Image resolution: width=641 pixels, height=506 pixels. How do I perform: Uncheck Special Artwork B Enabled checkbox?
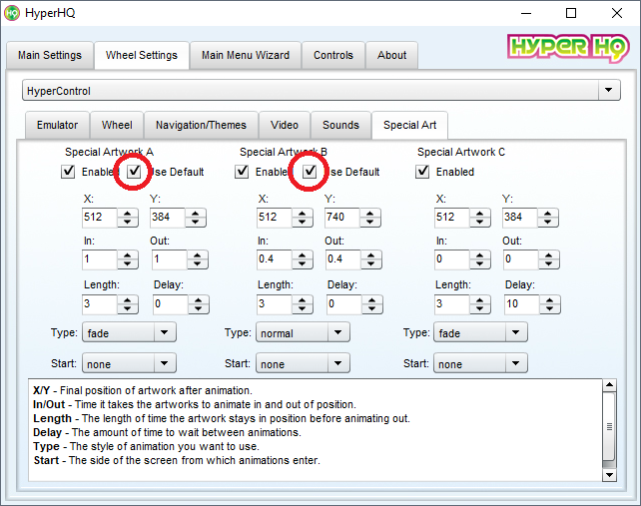(243, 172)
